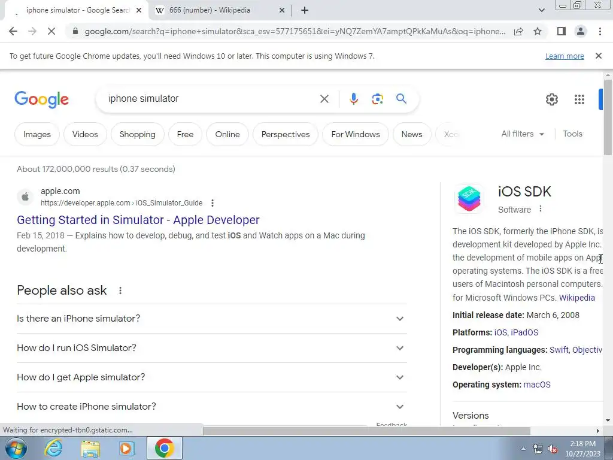This screenshot has height=460, width=613.
Task: Open search Tools options
Action: (572, 134)
